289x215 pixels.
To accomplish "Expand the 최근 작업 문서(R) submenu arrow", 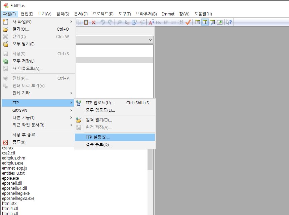I will tap(71, 125).
